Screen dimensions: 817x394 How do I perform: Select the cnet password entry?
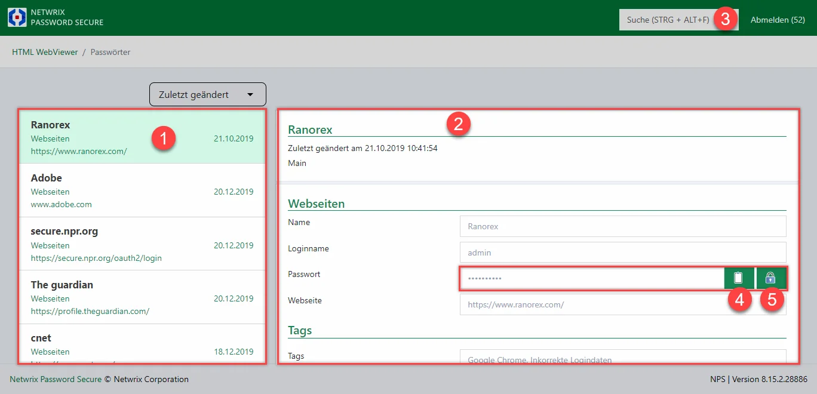tap(142, 344)
